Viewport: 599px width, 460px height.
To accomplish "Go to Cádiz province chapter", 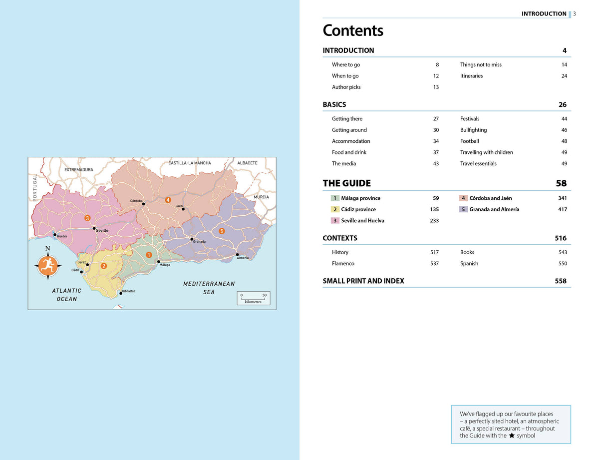I will pyautogui.click(x=358, y=209).
